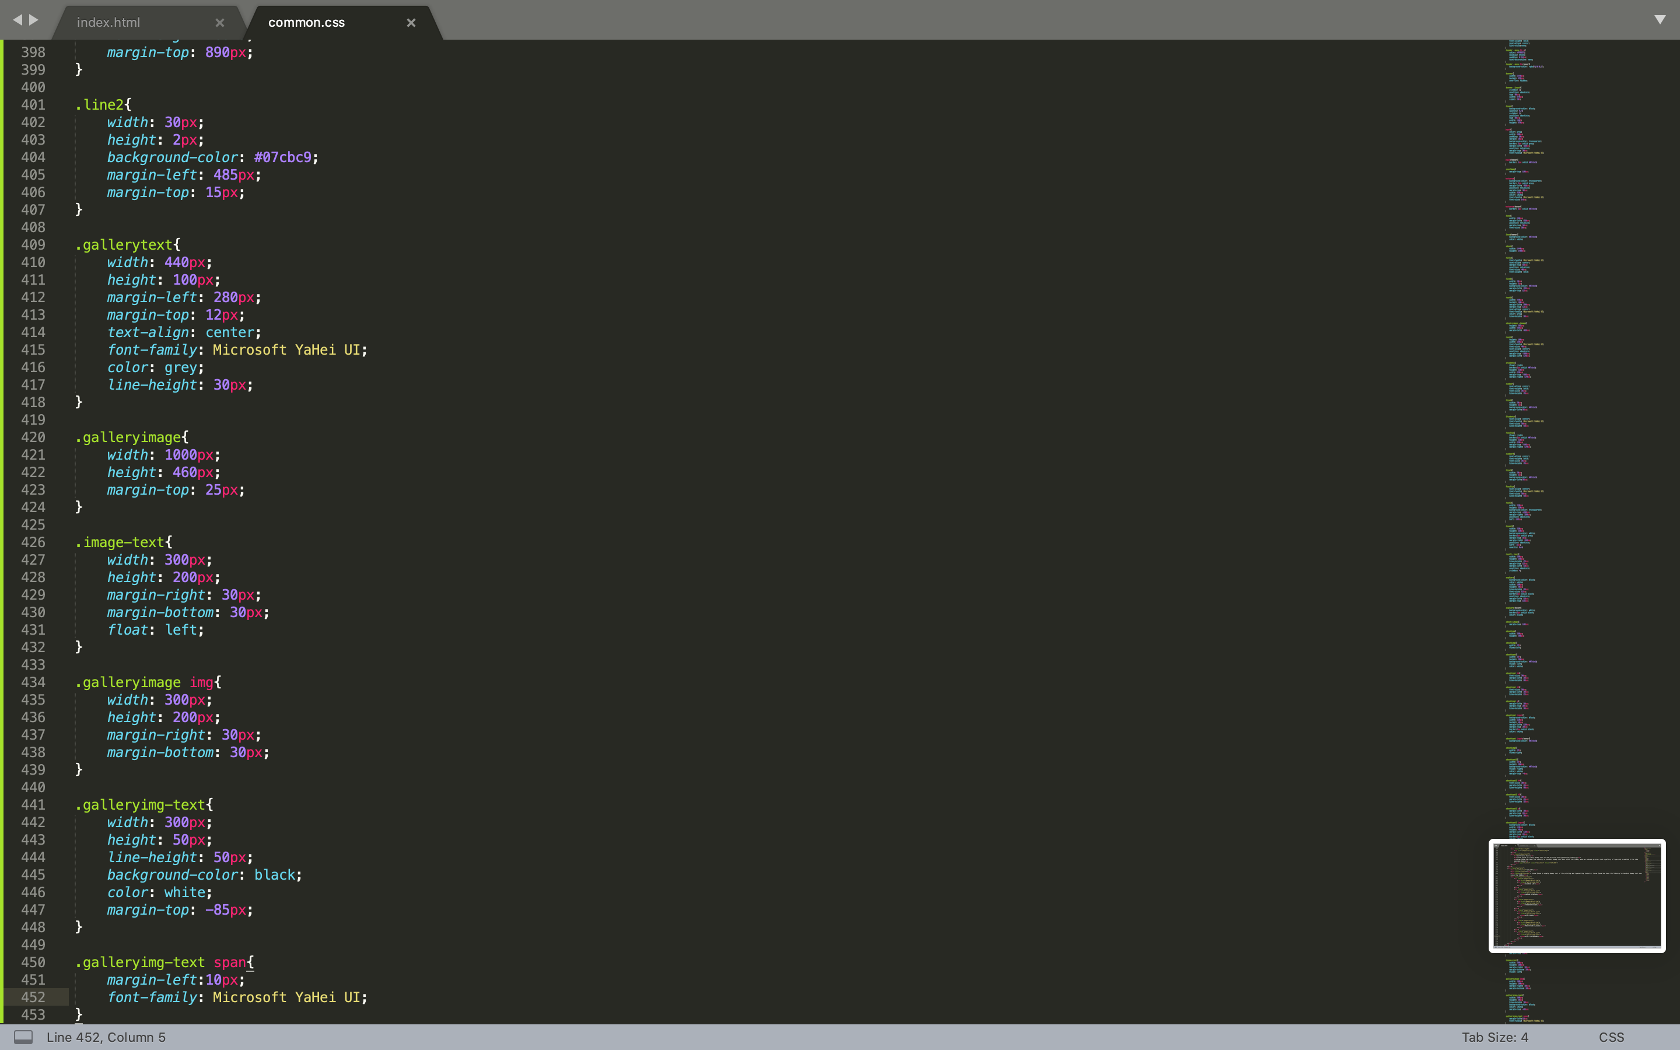Click the forward tab navigation arrow
This screenshot has height=1050, width=1680.
pyautogui.click(x=33, y=20)
